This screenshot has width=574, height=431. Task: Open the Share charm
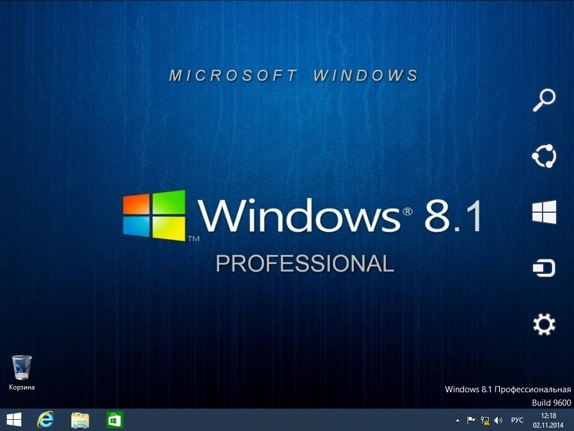pyautogui.click(x=543, y=156)
